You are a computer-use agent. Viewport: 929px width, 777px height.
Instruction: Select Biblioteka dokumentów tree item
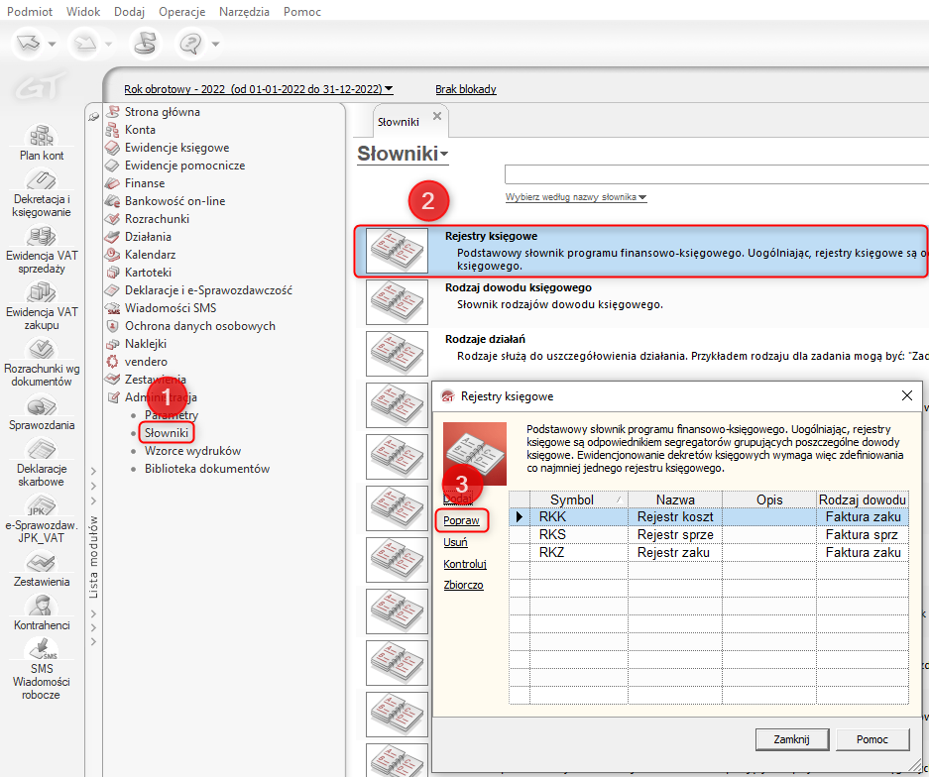coord(207,469)
